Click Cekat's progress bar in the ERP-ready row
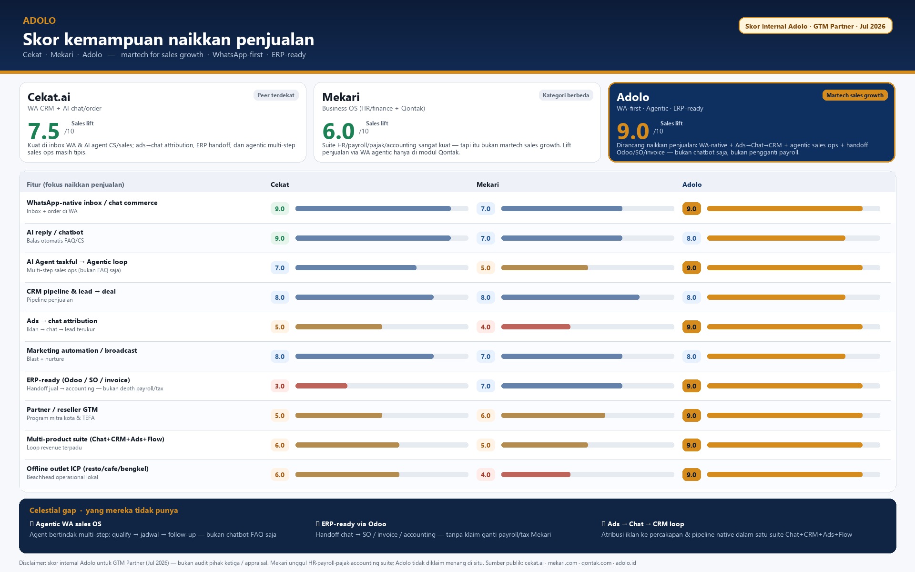915x572 pixels. click(382, 386)
